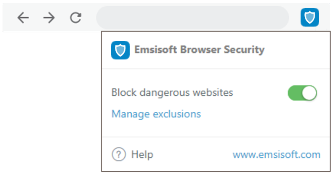Image resolution: width=333 pixels, height=175 pixels.
Task: Go back with the left arrow
Action: coord(23,18)
